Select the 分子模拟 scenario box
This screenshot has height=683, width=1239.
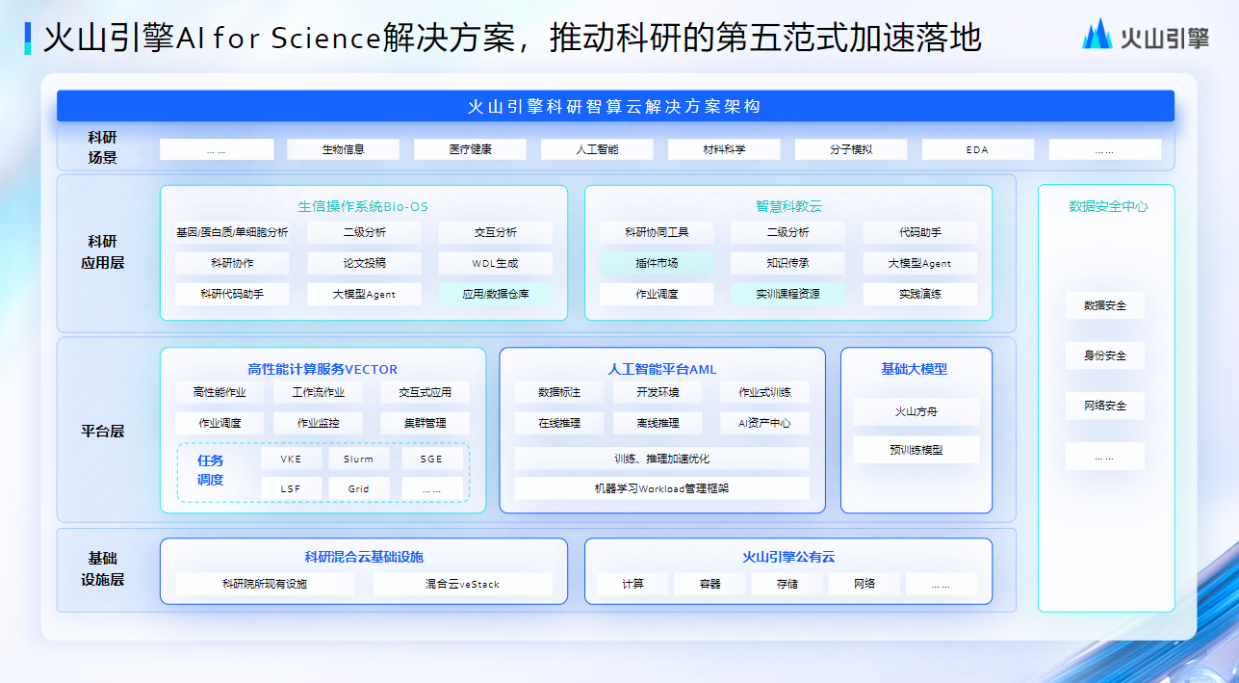[x=851, y=149]
